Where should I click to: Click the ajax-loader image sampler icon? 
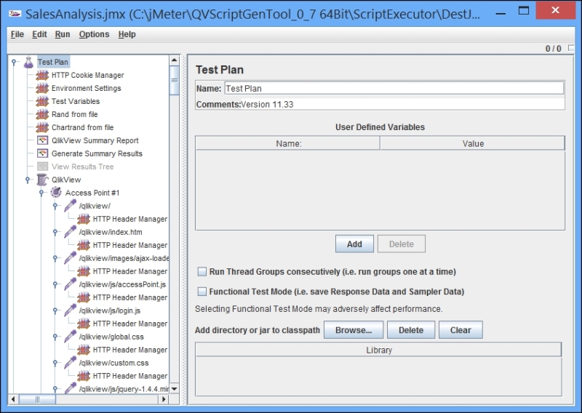(x=70, y=258)
